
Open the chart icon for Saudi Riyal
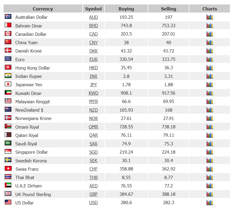[210, 144]
